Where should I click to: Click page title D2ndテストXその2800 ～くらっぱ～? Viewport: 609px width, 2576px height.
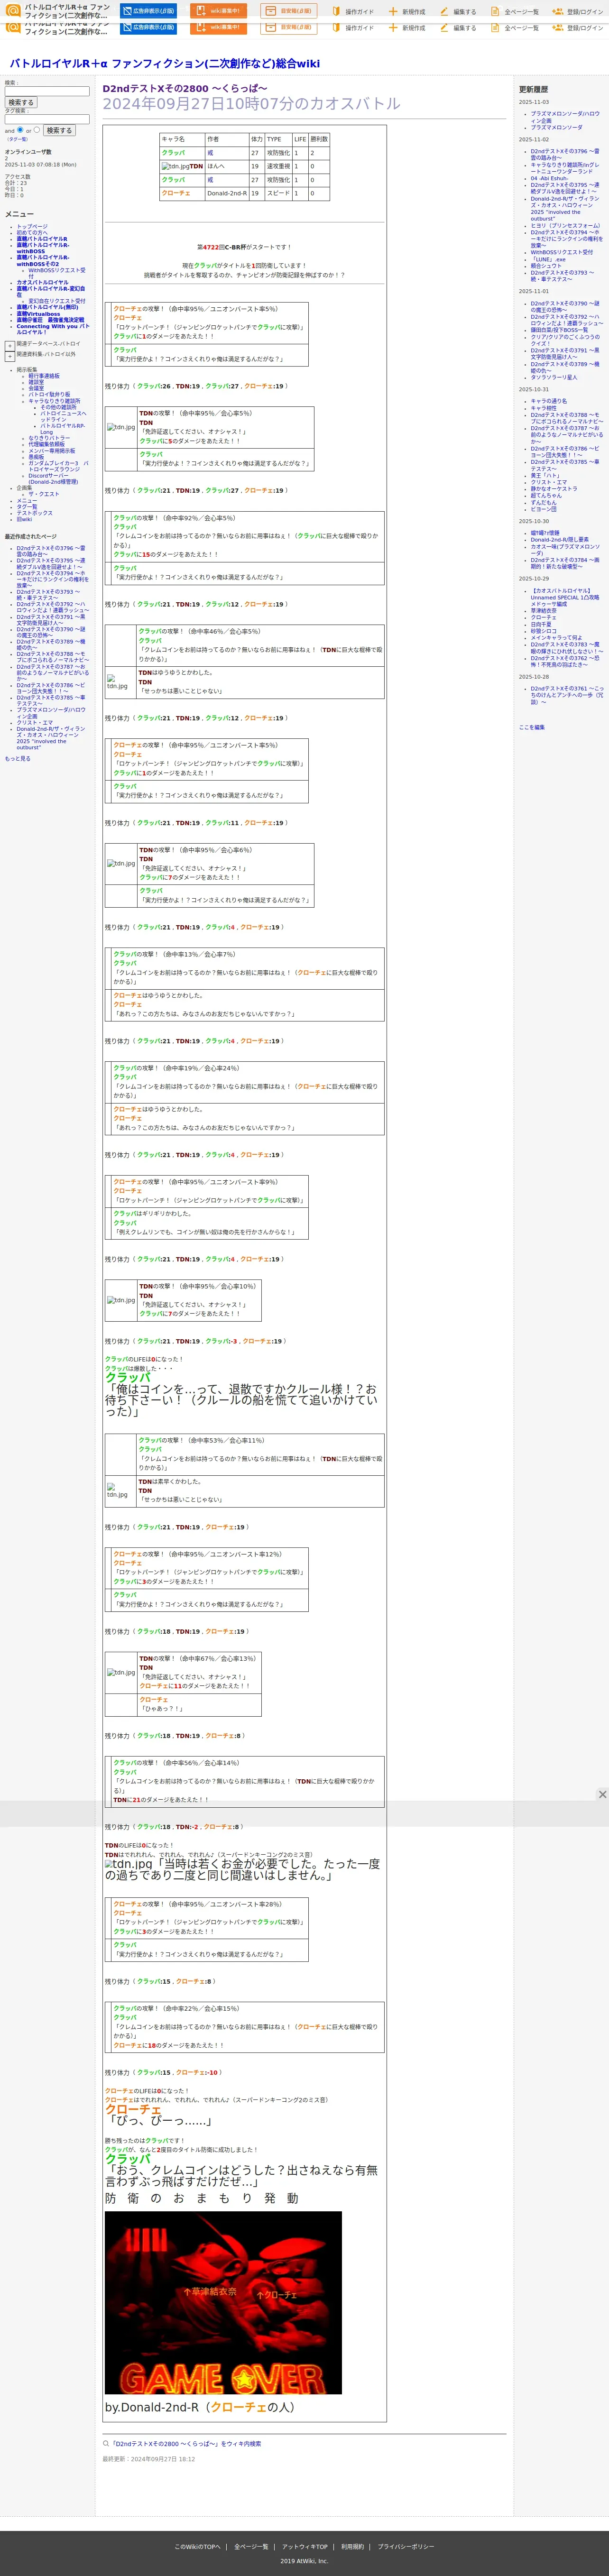[185, 89]
